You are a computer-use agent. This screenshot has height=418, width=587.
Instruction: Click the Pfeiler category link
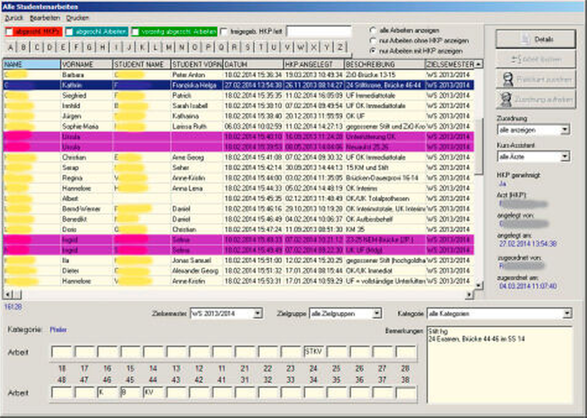[58, 330]
